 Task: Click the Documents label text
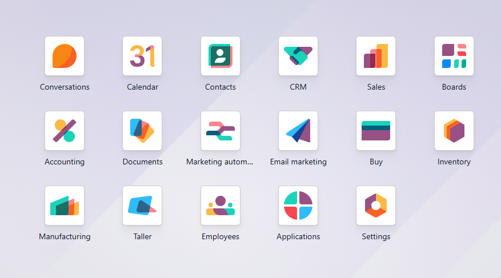[x=142, y=162]
